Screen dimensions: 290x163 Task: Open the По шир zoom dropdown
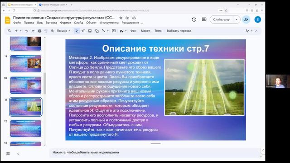pos(63,31)
